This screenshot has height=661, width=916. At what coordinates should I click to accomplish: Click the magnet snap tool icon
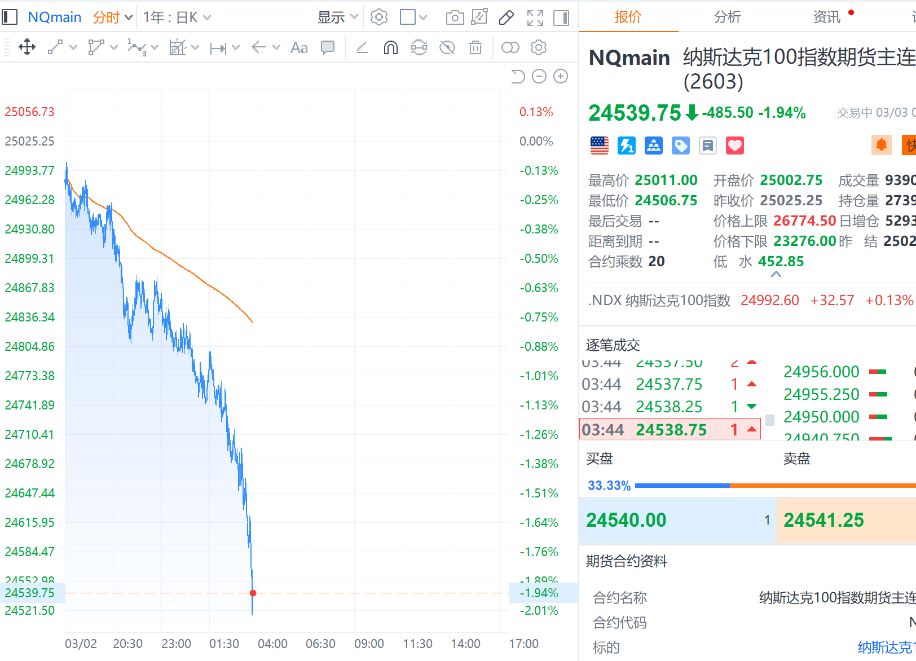pyautogui.click(x=390, y=48)
